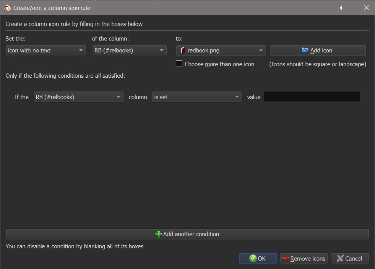This screenshot has height=269, width=375.
Task: Close the column icon rule dialog
Action: (x=366, y=8)
